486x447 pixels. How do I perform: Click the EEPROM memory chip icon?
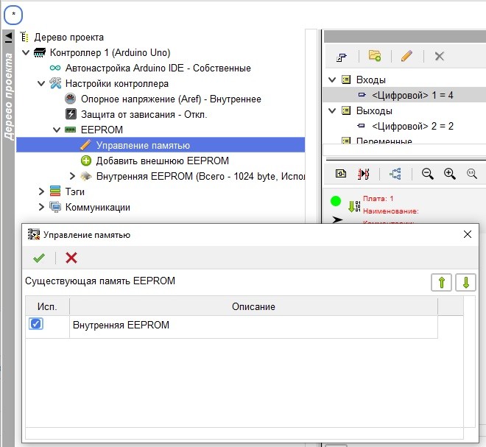pos(71,130)
